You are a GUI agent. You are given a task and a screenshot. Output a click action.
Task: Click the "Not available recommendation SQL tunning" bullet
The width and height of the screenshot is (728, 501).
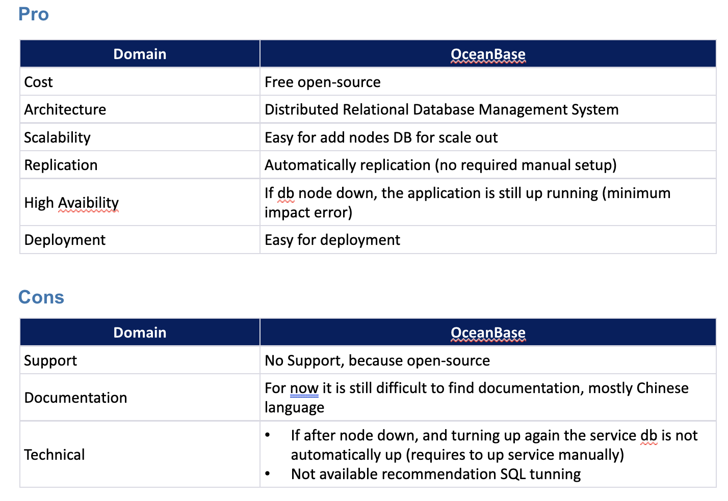(435, 474)
